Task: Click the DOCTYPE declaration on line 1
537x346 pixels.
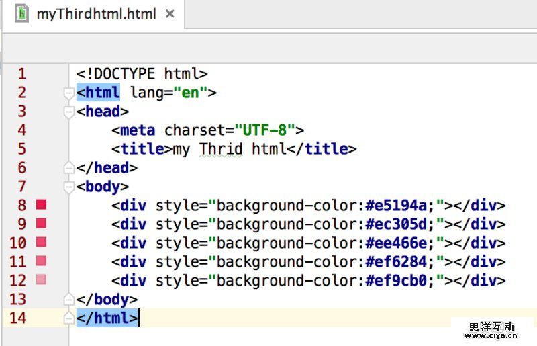Action: [142, 74]
